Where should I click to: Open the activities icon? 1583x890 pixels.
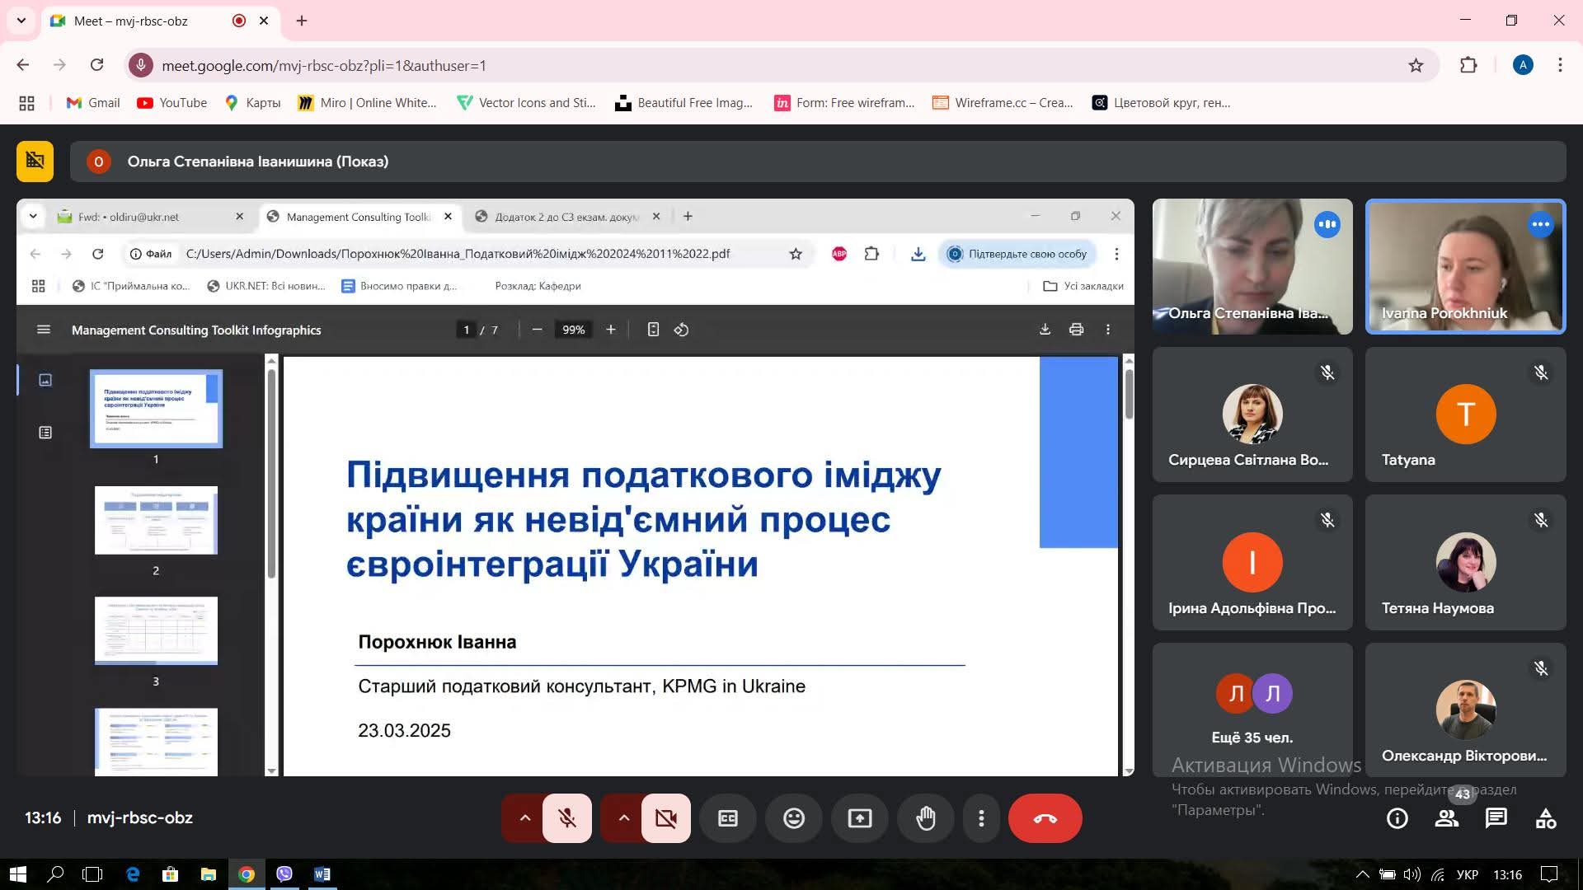pos(1546,818)
